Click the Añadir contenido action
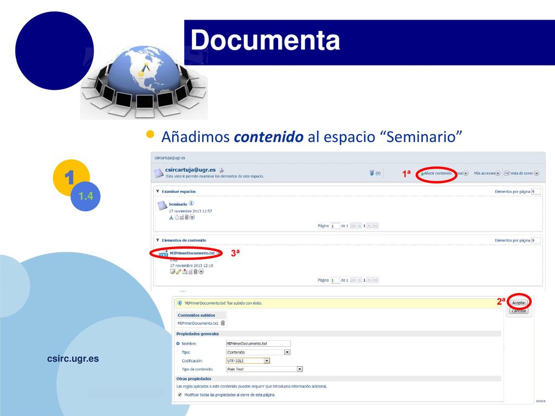555x416 pixels. (x=436, y=173)
